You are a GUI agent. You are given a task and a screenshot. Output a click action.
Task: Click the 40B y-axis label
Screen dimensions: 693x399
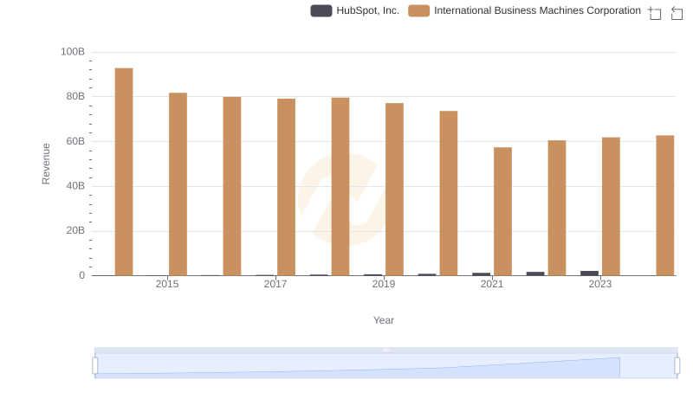pos(75,186)
